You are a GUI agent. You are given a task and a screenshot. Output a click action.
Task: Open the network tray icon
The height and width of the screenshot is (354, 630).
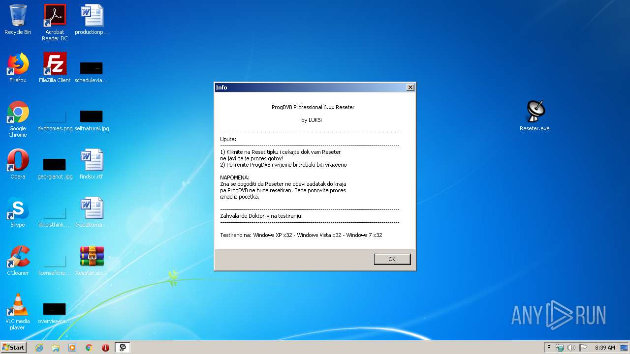[560, 348]
